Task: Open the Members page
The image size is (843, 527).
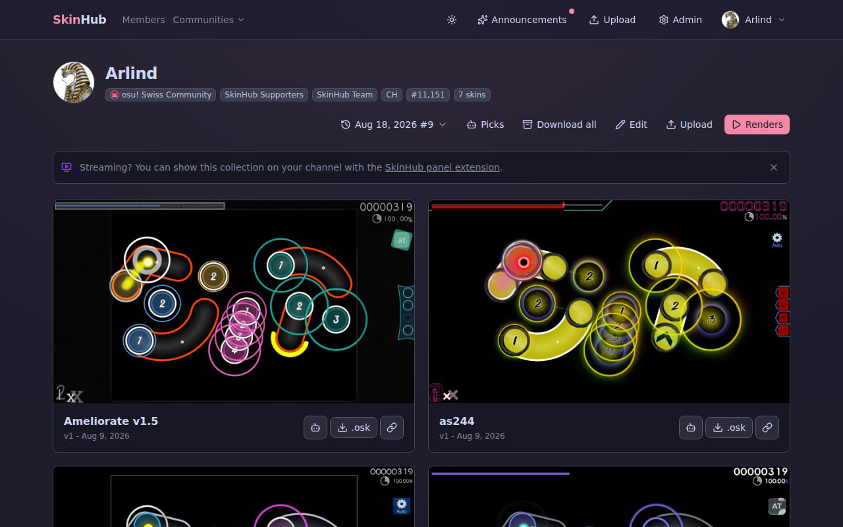Action: [x=144, y=20]
